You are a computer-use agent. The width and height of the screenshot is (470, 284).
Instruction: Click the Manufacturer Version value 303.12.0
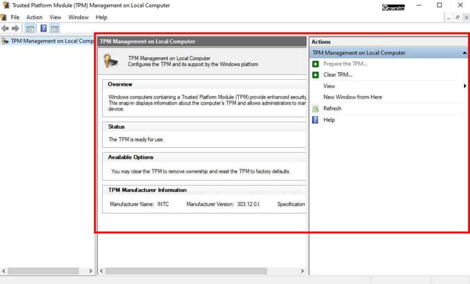click(248, 204)
